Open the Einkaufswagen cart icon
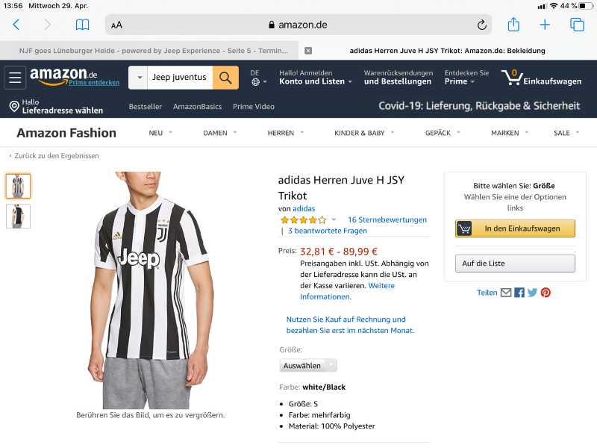597x448 pixels. point(512,77)
